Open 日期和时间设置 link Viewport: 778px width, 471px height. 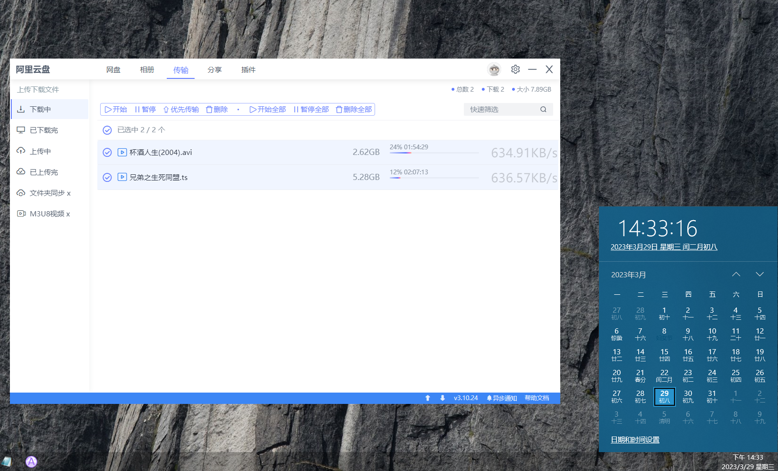pos(635,440)
